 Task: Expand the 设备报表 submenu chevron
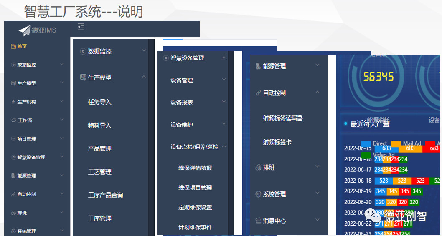(x=224, y=102)
